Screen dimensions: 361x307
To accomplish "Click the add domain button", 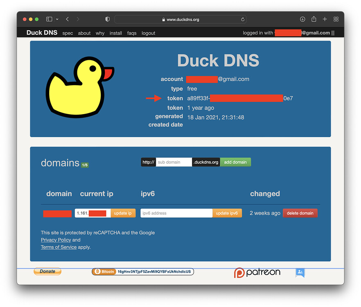I will click(x=235, y=162).
